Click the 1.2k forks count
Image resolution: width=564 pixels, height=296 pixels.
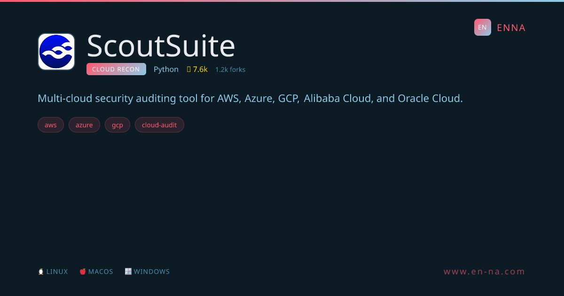pos(230,70)
